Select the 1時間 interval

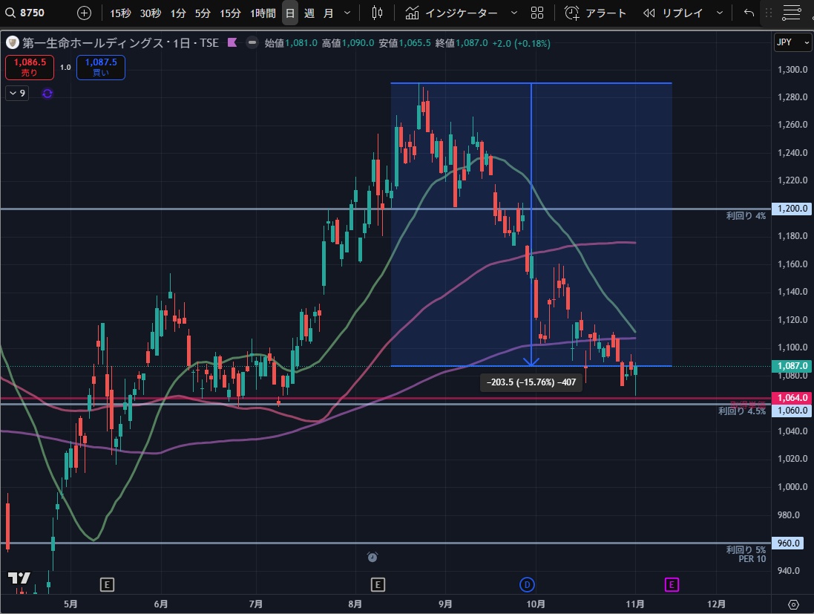[x=263, y=13]
